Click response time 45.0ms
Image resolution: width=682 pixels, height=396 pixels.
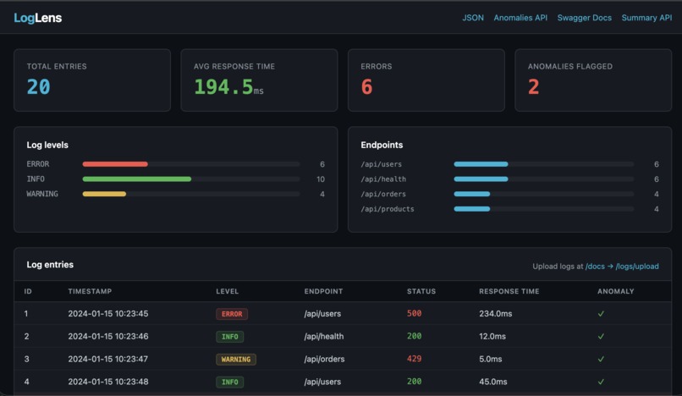point(492,382)
